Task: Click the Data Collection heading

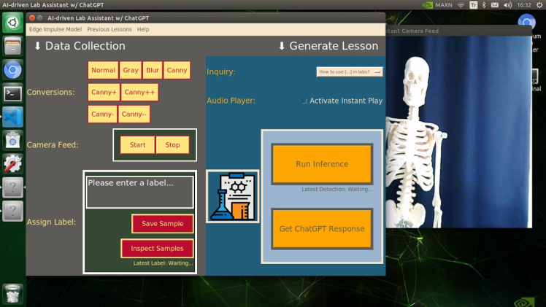Action: [x=80, y=46]
